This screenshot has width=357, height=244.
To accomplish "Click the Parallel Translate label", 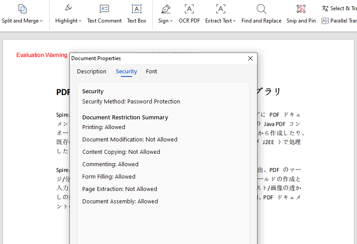I will [x=344, y=21].
